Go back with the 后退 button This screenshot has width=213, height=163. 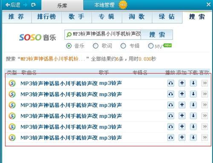(13, 5)
